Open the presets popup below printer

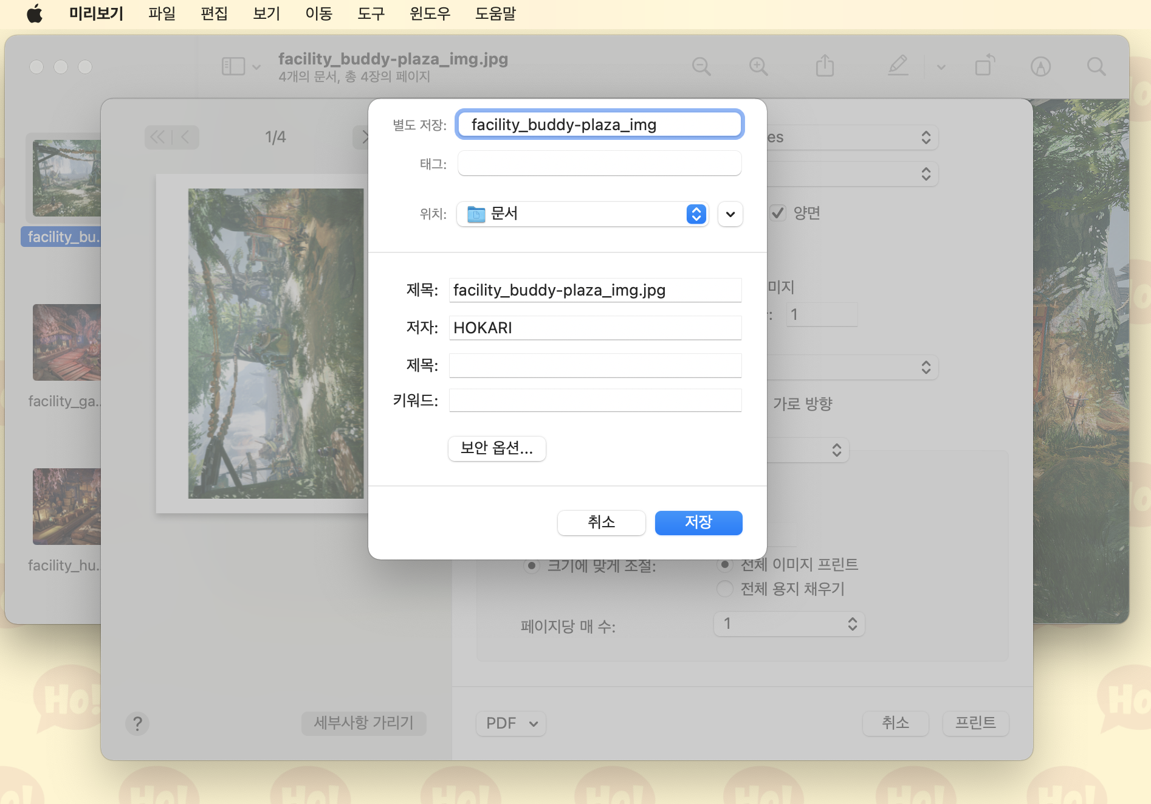coord(852,174)
